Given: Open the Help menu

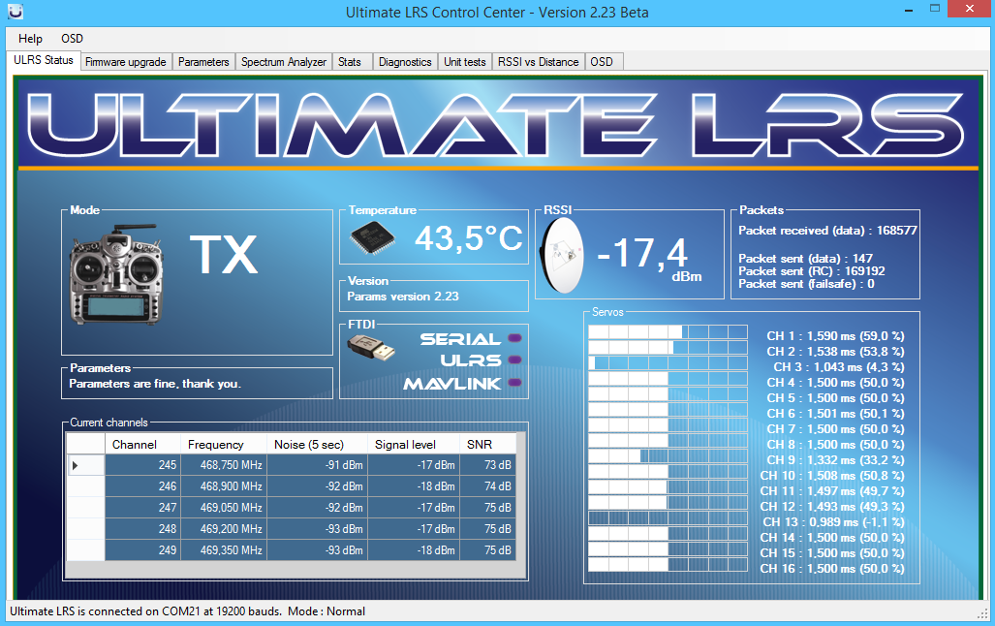Looking at the screenshot, I should point(30,39).
